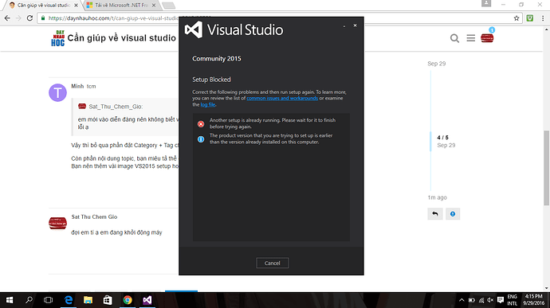Open Sat Thu Chem Gio username link
Image resolution: width=550 pixels, height=308 pixels.
point(94,217)
